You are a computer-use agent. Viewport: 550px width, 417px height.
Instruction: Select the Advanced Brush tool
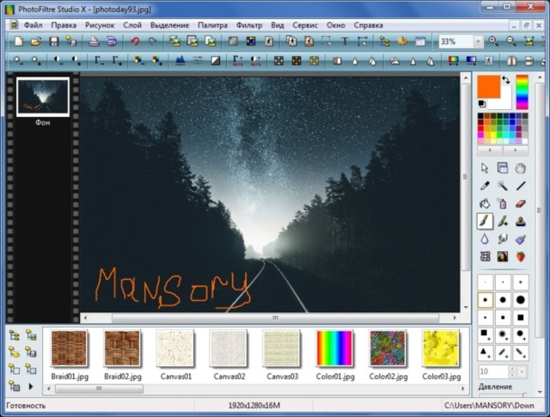point(502,221)
